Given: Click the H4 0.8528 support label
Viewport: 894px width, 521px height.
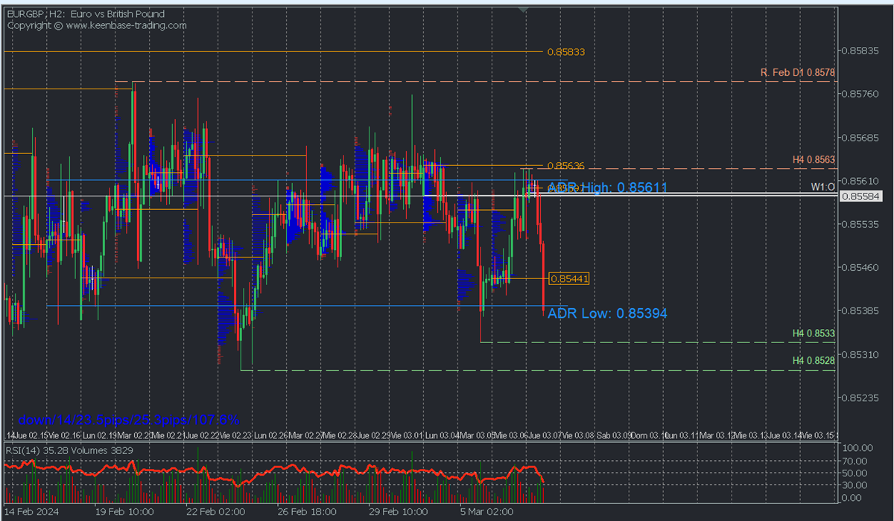Looking at the screenshot, I should coord(814,360).
